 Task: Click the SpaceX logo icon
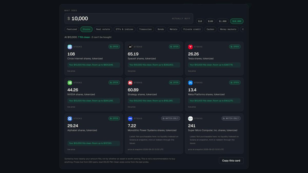point(130,47)
